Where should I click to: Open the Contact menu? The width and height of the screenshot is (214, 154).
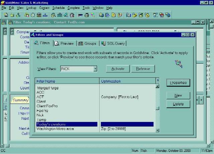pos(44,8)
